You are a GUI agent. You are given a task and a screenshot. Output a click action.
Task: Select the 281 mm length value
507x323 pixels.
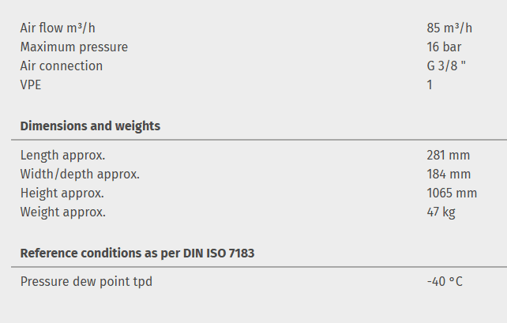tap(448, 155)
